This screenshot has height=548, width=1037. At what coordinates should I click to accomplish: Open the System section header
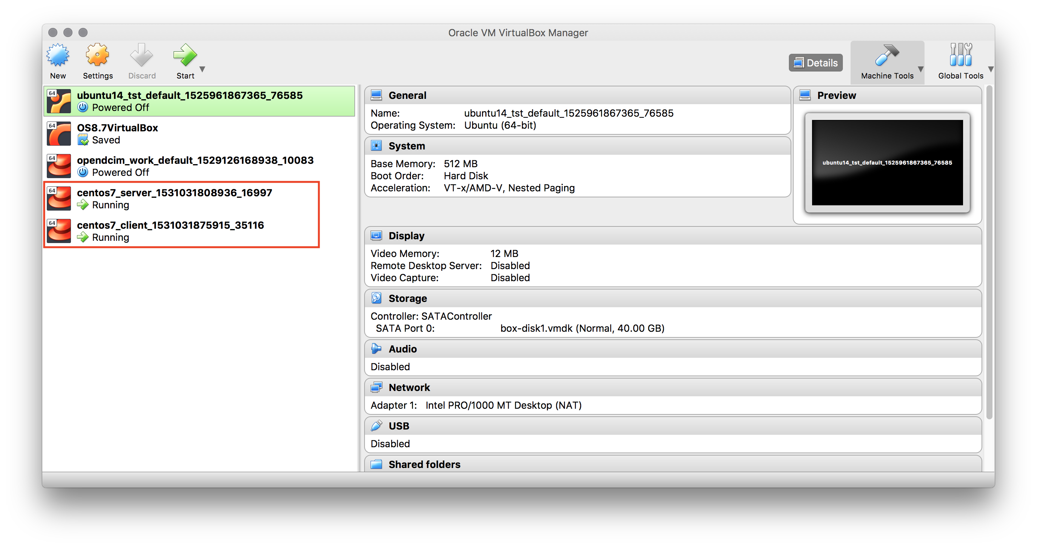coord(577,146)
